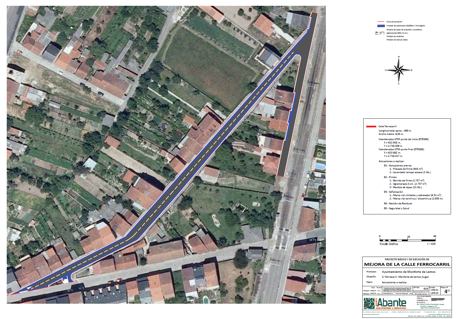Viewport: 458px width, 319px height.
Task: Click the plan number 4 box
Action: [x=446, y=291]
